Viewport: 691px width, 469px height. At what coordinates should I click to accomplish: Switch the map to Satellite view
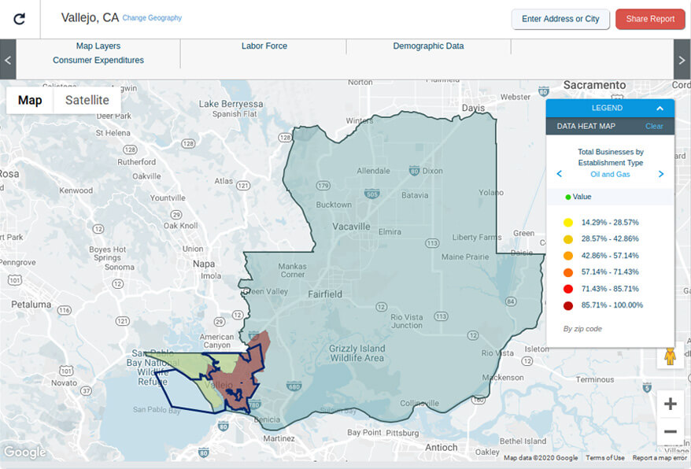coord(87,100)
